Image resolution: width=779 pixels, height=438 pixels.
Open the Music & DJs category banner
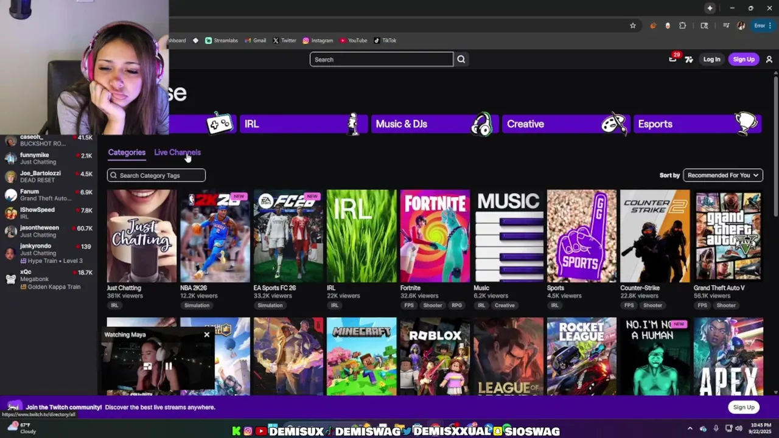[x=435, y=123]
